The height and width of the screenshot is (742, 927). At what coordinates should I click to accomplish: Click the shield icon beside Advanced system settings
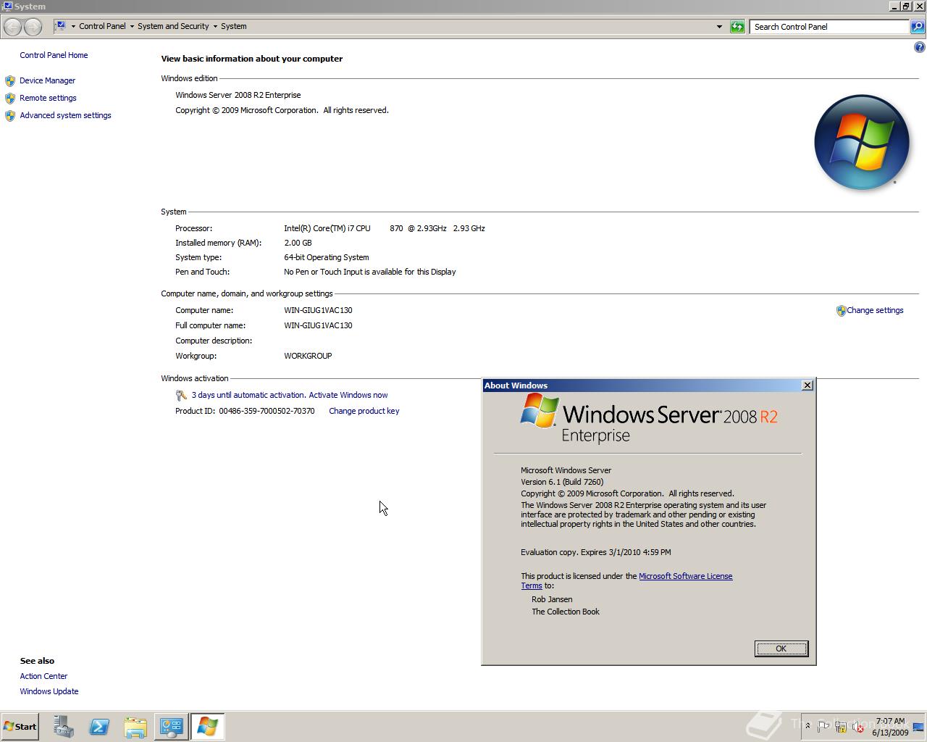tap(10, 115)
